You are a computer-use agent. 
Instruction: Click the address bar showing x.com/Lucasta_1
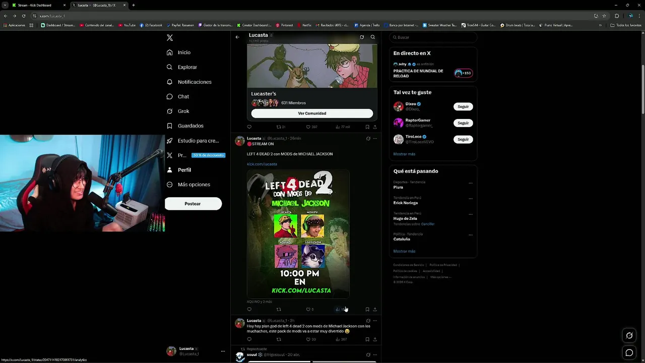[x=312, y=16]
